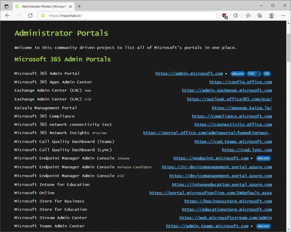Click the vertical scrollbar thumb
291x232 pixels.
288,48
